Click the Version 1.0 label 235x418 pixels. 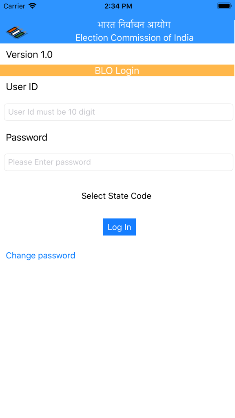click(29, 54)
